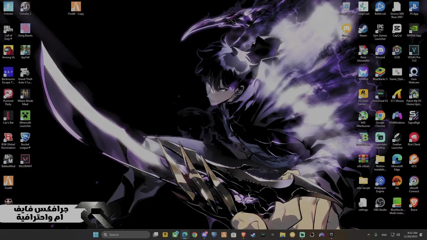Select the X11 Mouse desktop icon
427x240 pixels.
397,96
